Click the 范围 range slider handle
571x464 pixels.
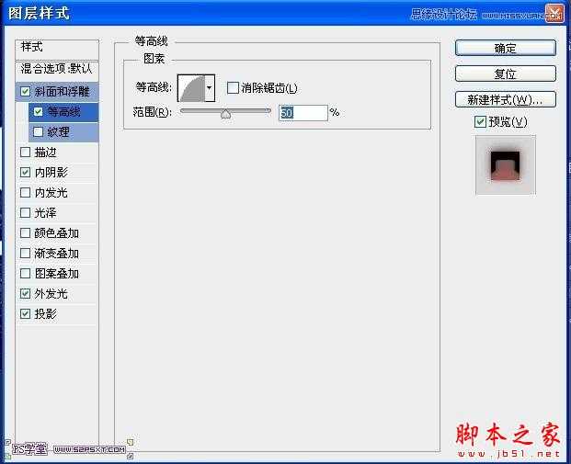point(226,114)
